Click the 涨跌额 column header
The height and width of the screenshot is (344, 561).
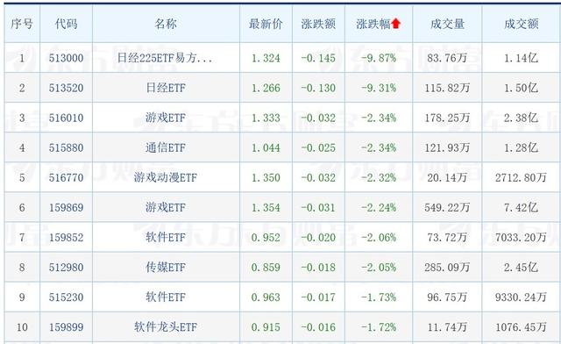(318, 24)
